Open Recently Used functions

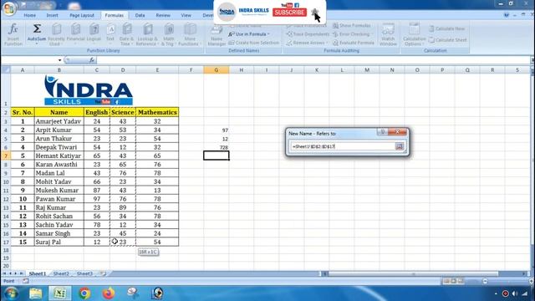(x=56, y=34)
